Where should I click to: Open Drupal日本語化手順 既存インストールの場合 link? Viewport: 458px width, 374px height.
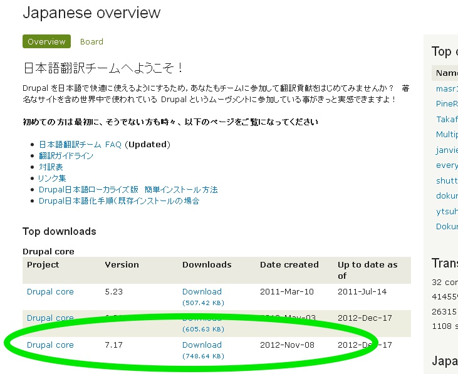click(119, 200)
